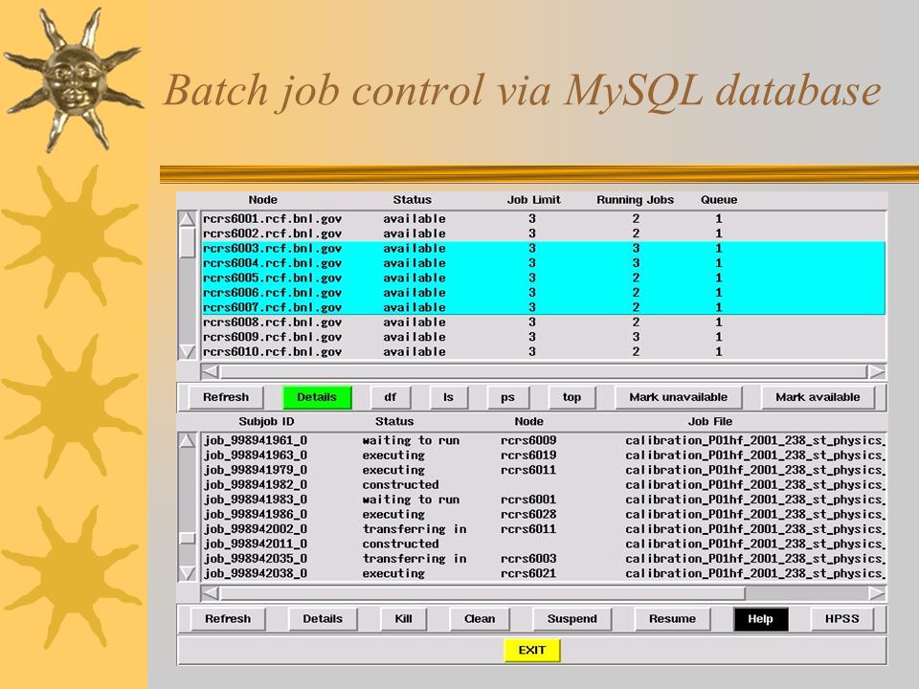Click rcrs6028 in subjob Node column
Image resolution: width=919 pixels, height=689 pixels.
(528, 515)
